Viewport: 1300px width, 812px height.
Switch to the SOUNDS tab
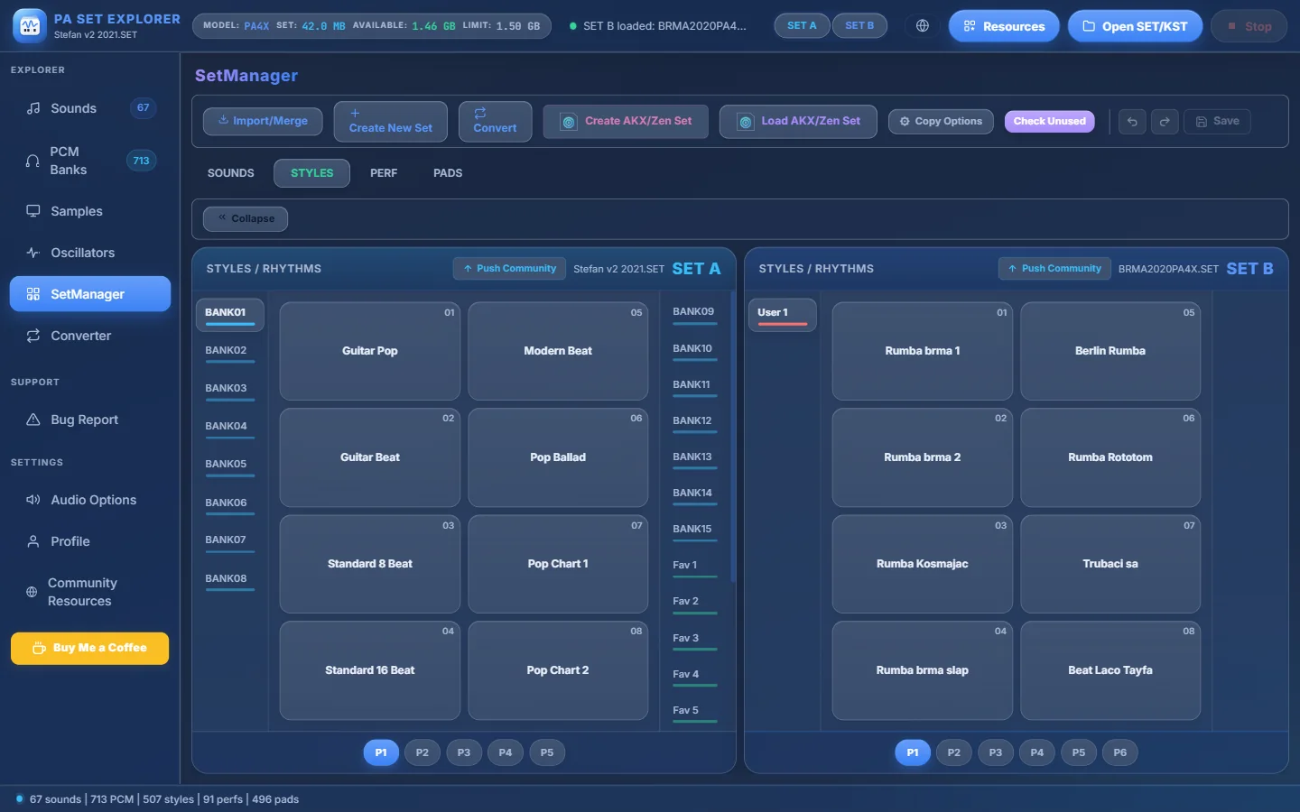click(x=231, y=173)
